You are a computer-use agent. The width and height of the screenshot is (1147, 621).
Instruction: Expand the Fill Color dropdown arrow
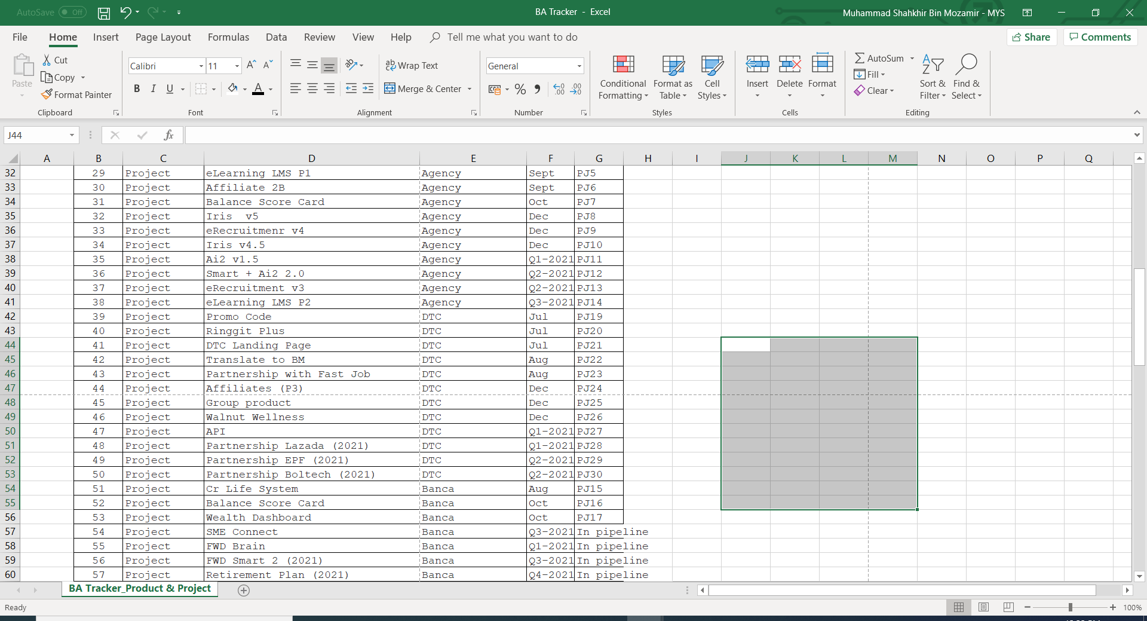(x=244, y=88)
